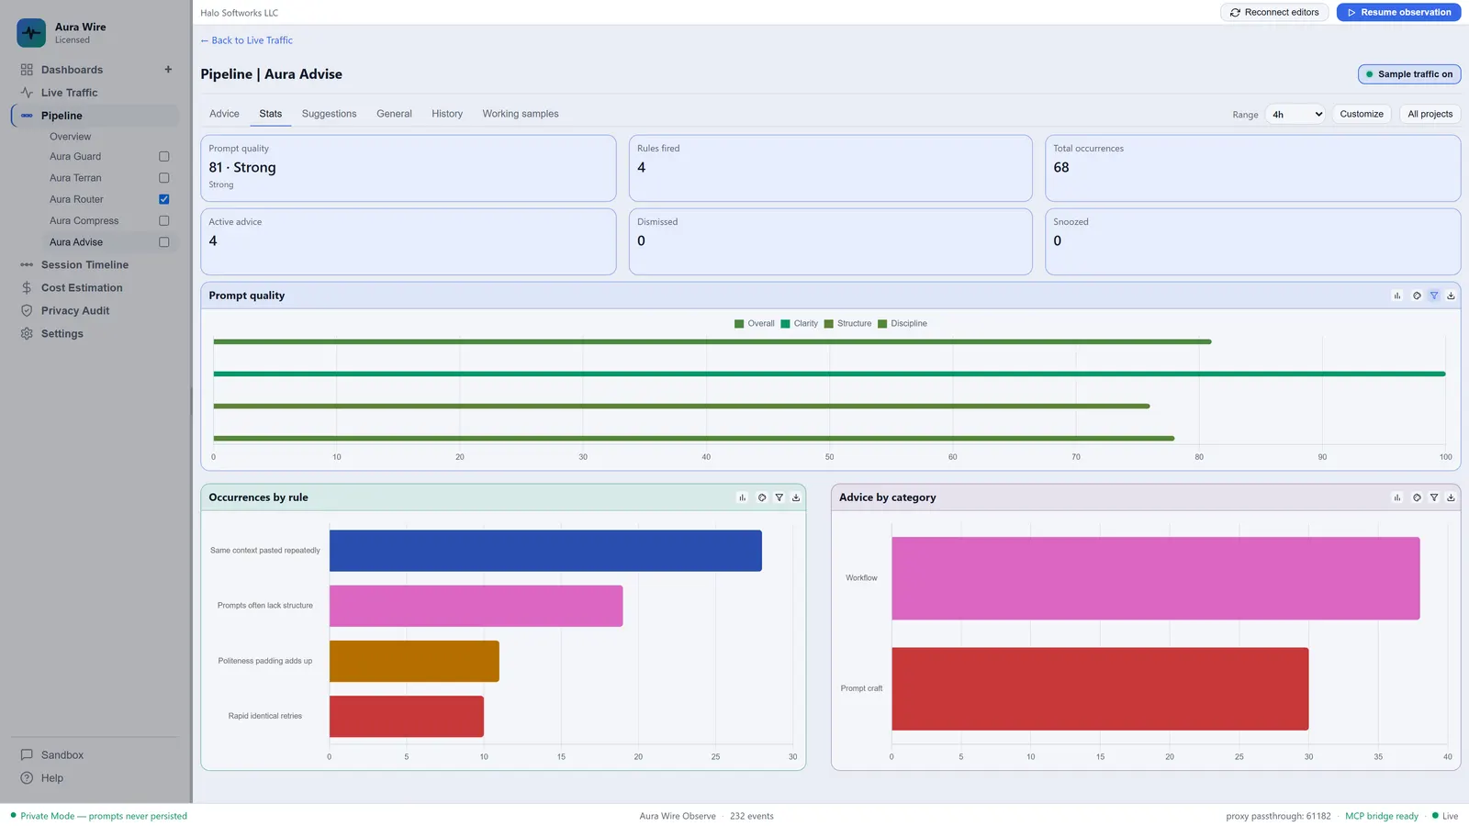
Task: Click the Sandbox chat icon
Action: pyautogui.click(x=27, y=755)
